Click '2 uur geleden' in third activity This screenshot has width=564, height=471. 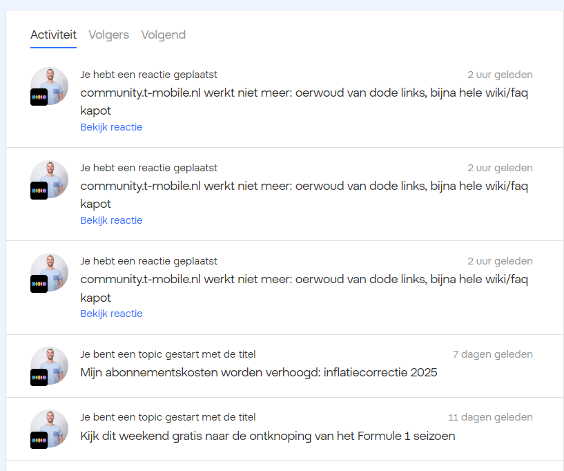pyautogui.click(x=500, y=261)
